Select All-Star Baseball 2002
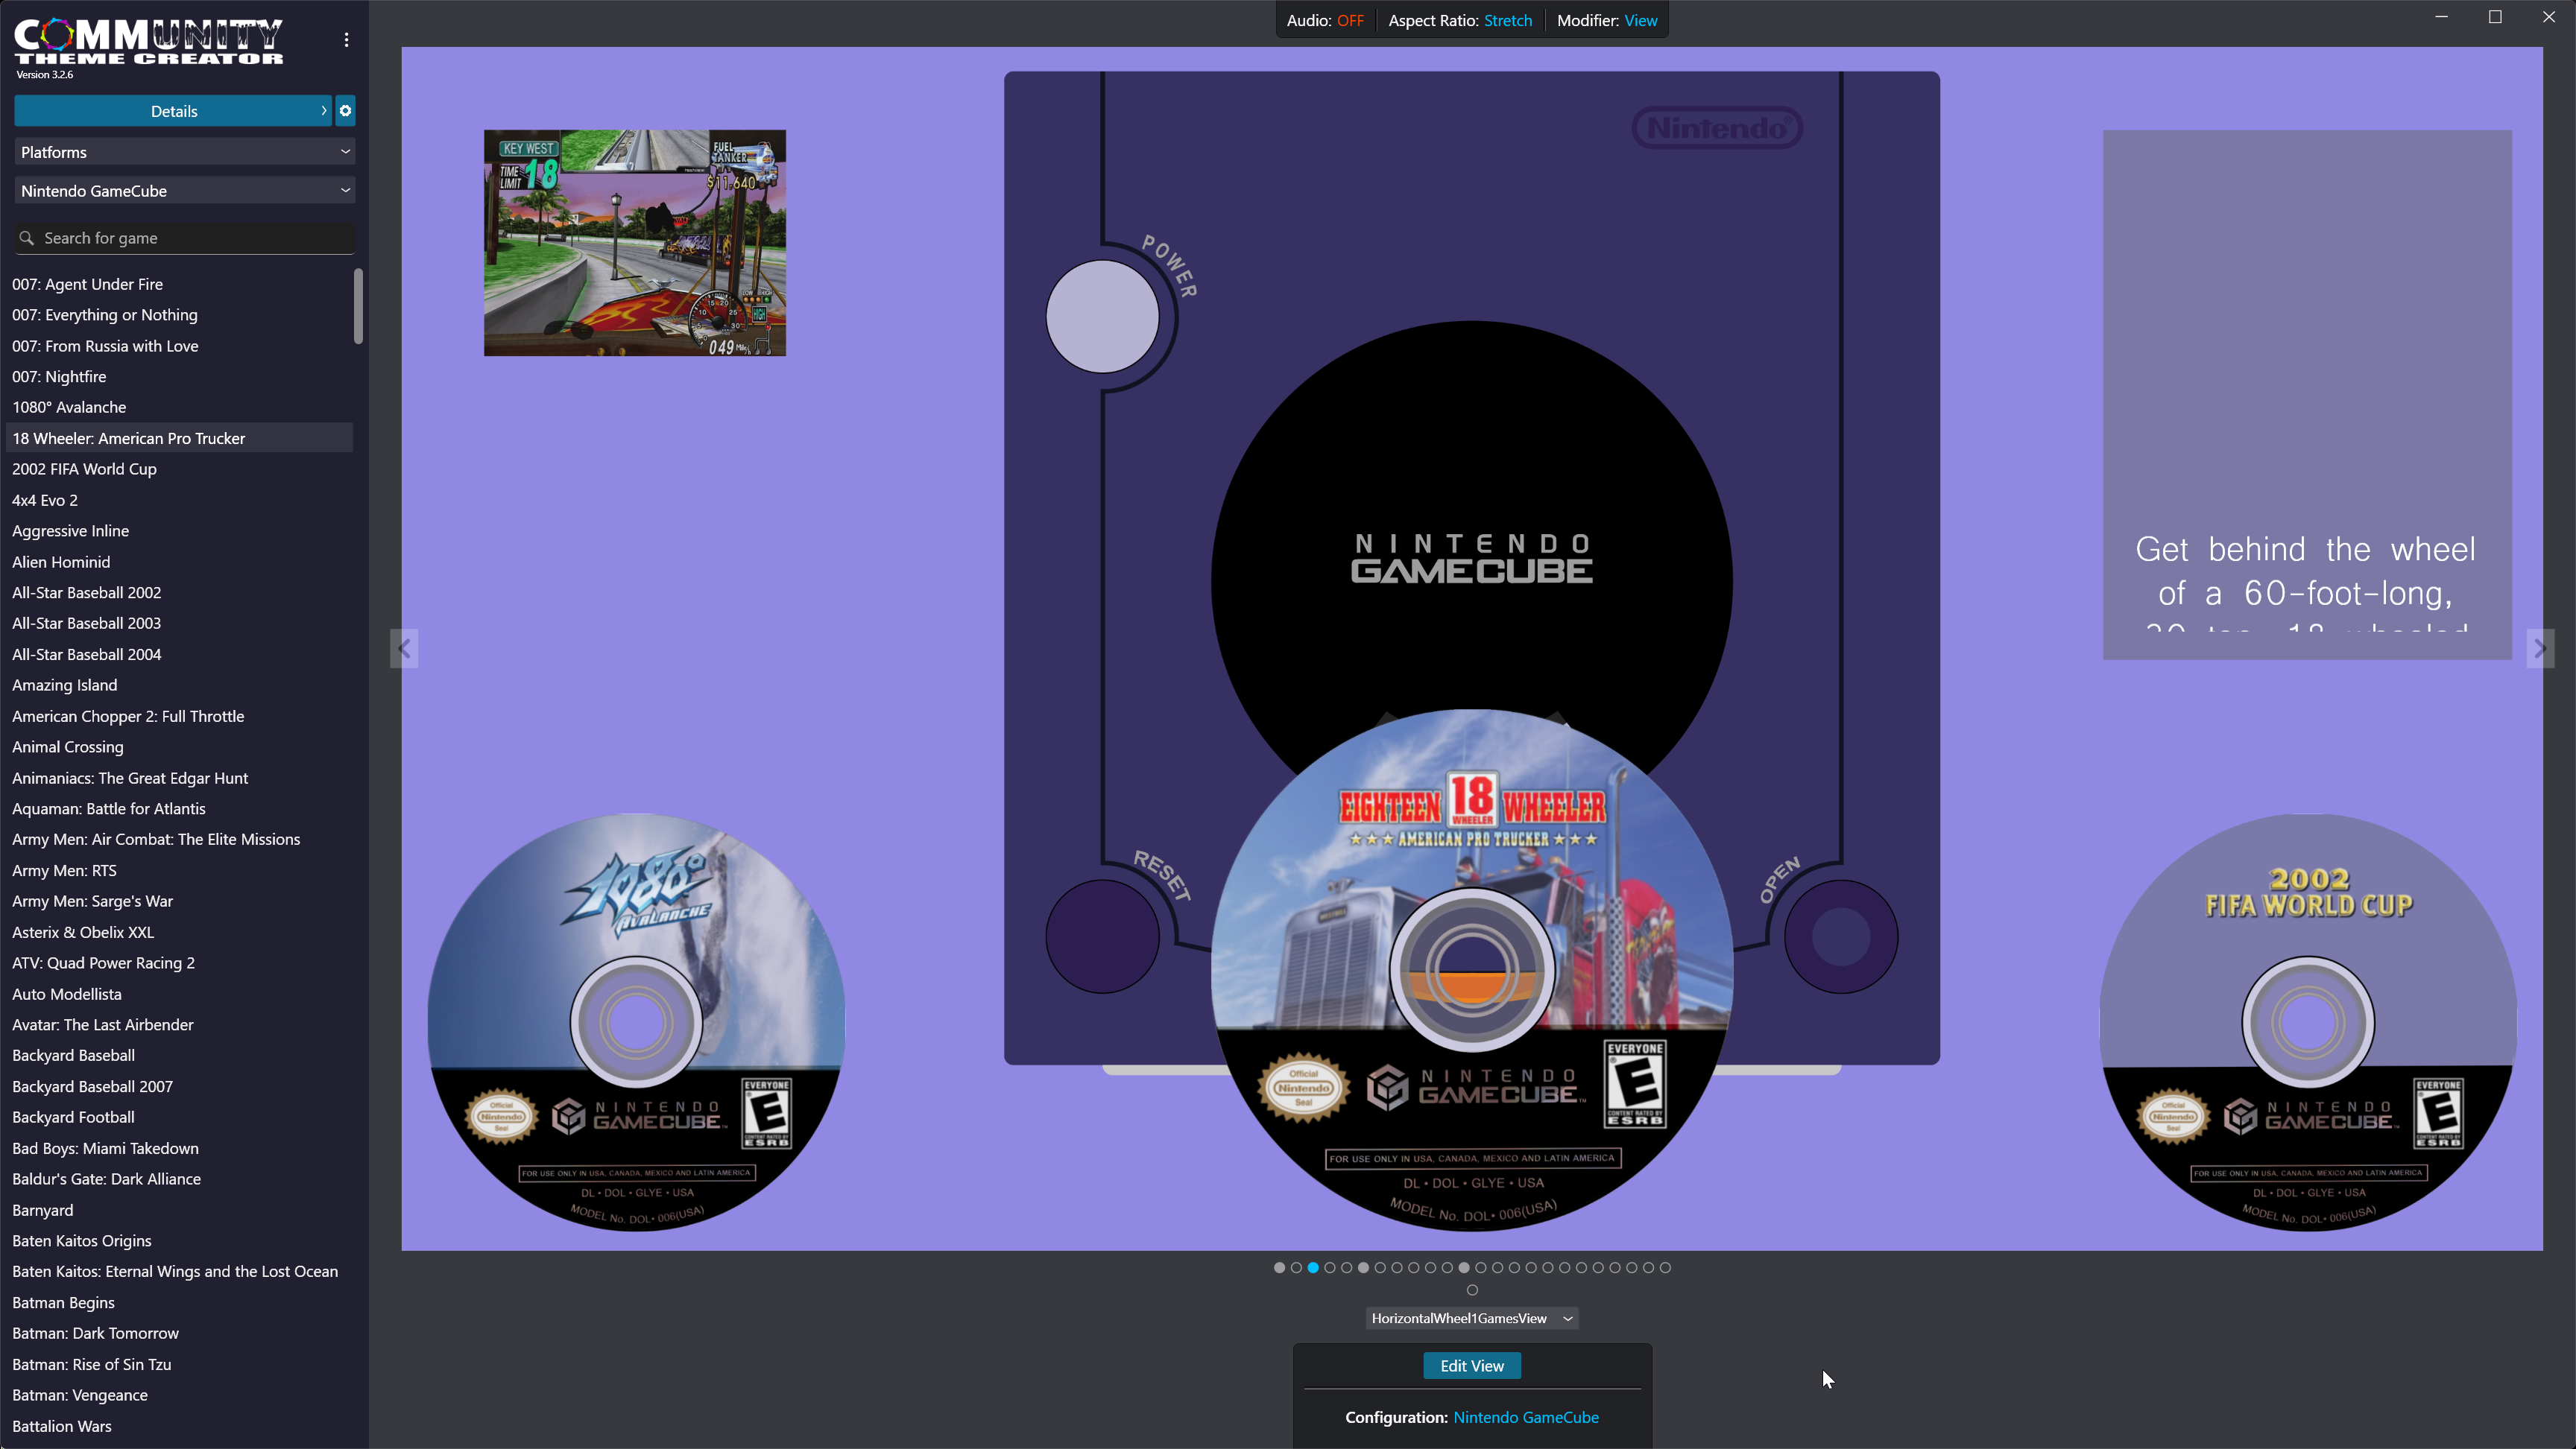 coord(86,592)
